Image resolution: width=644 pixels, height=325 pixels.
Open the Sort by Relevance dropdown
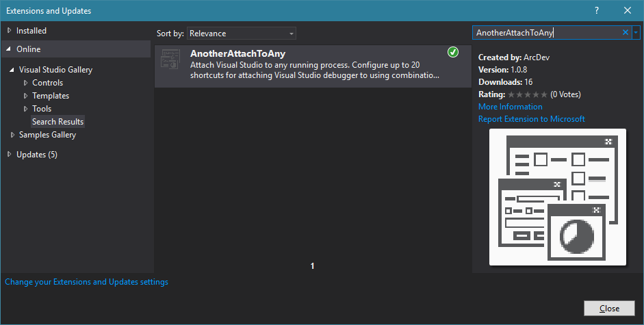242,34
